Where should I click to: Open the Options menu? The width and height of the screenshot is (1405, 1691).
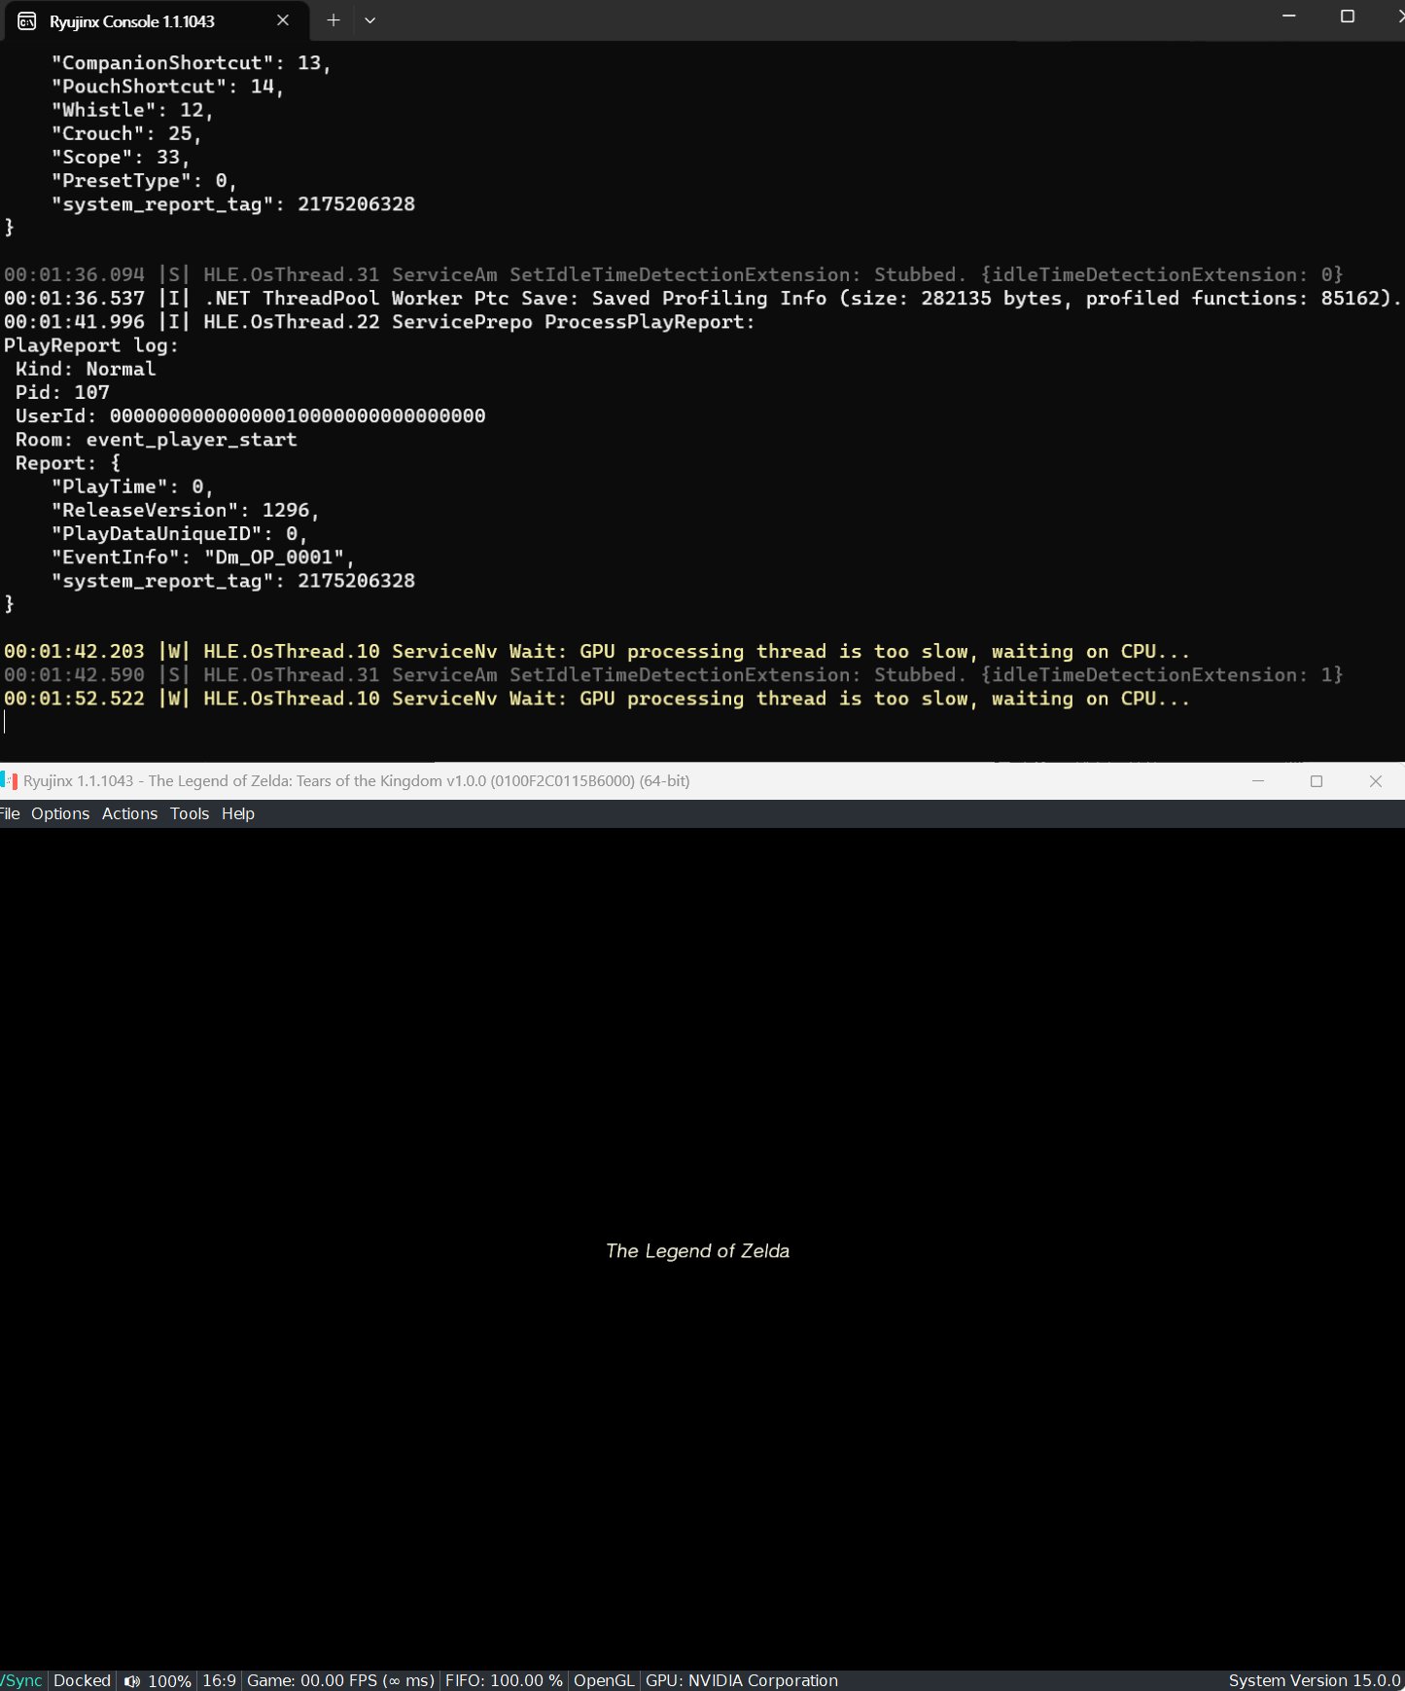(x=60, y=813)
